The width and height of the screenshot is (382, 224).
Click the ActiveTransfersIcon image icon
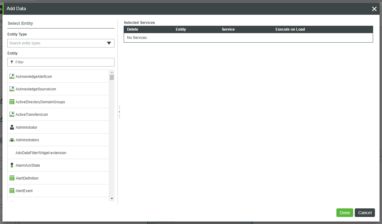[x=12, y=114]
